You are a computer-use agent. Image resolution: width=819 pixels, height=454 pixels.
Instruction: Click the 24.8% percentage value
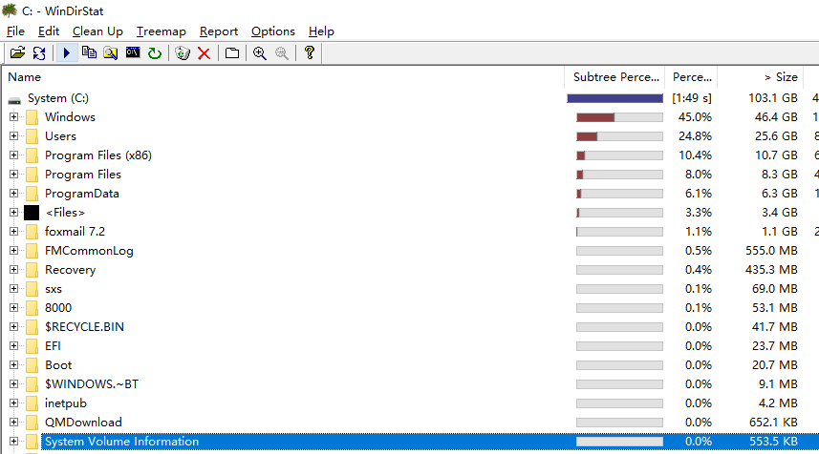pyautogui.click(x=695, y=136)
